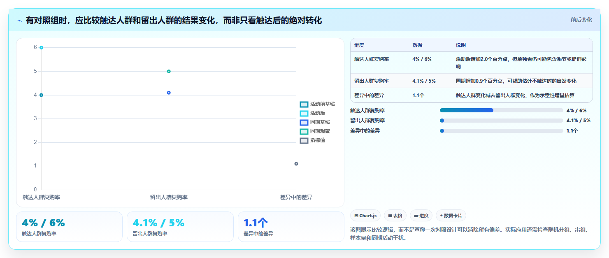Click the 活动后 data point at value 6
Screen dimensions: 609x258
(42, 48)
